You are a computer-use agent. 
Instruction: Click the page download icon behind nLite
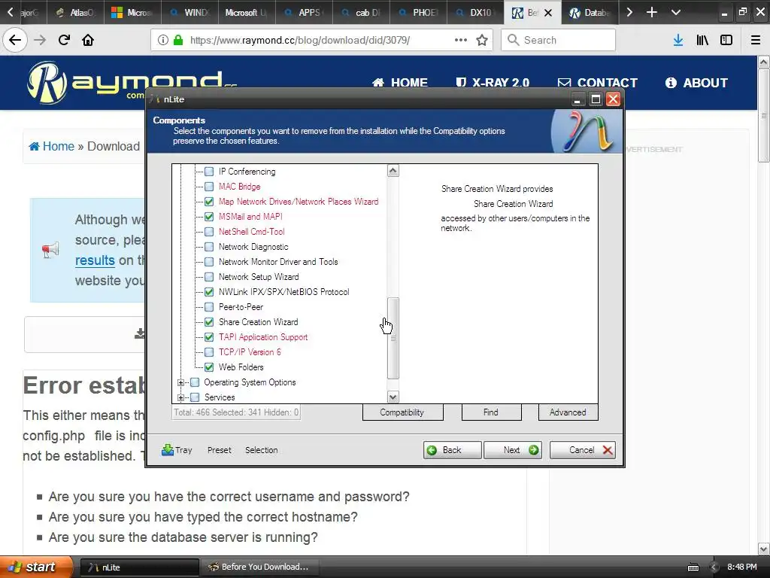tap(140, 333)
